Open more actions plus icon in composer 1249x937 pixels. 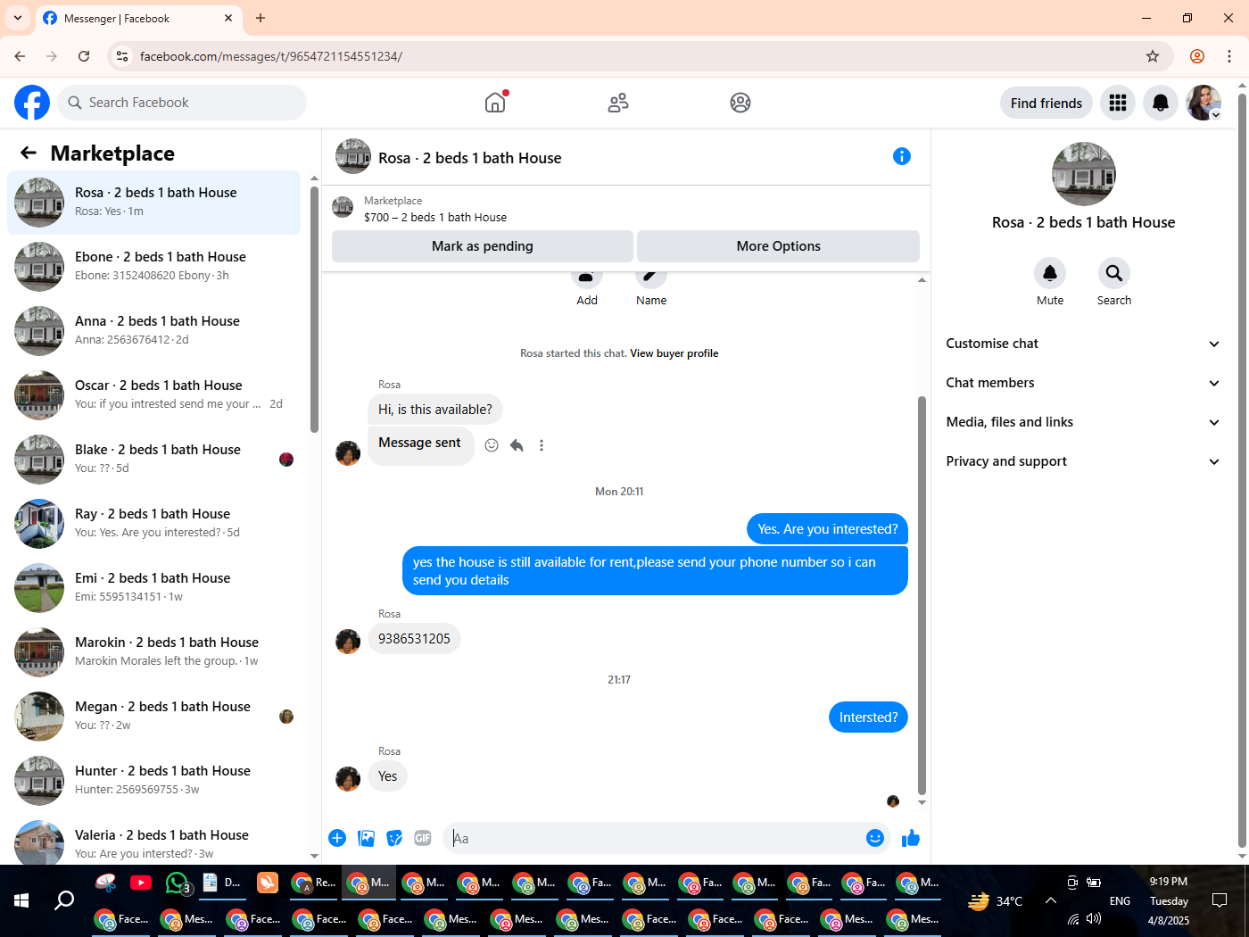[x=337, y=838]
